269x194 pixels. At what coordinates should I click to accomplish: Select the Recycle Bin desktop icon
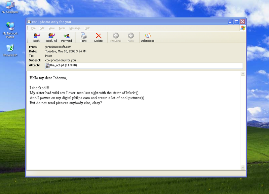coord(10,50)
